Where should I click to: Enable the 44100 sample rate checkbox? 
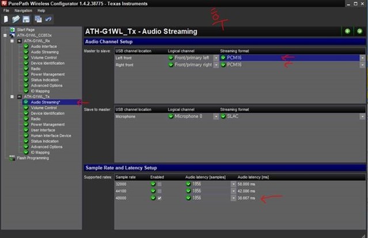click(x=160, y=191)
